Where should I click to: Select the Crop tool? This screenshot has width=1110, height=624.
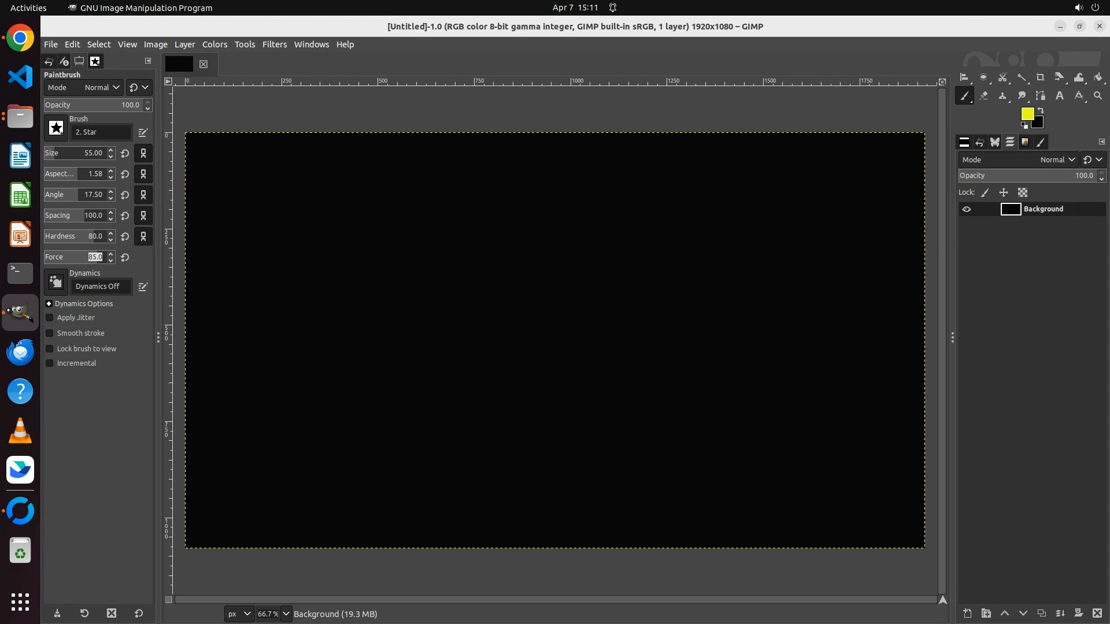pos(1040,77)
